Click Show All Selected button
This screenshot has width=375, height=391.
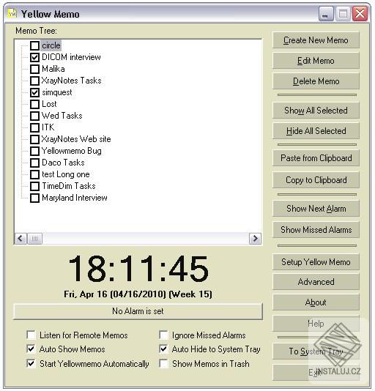316,111
